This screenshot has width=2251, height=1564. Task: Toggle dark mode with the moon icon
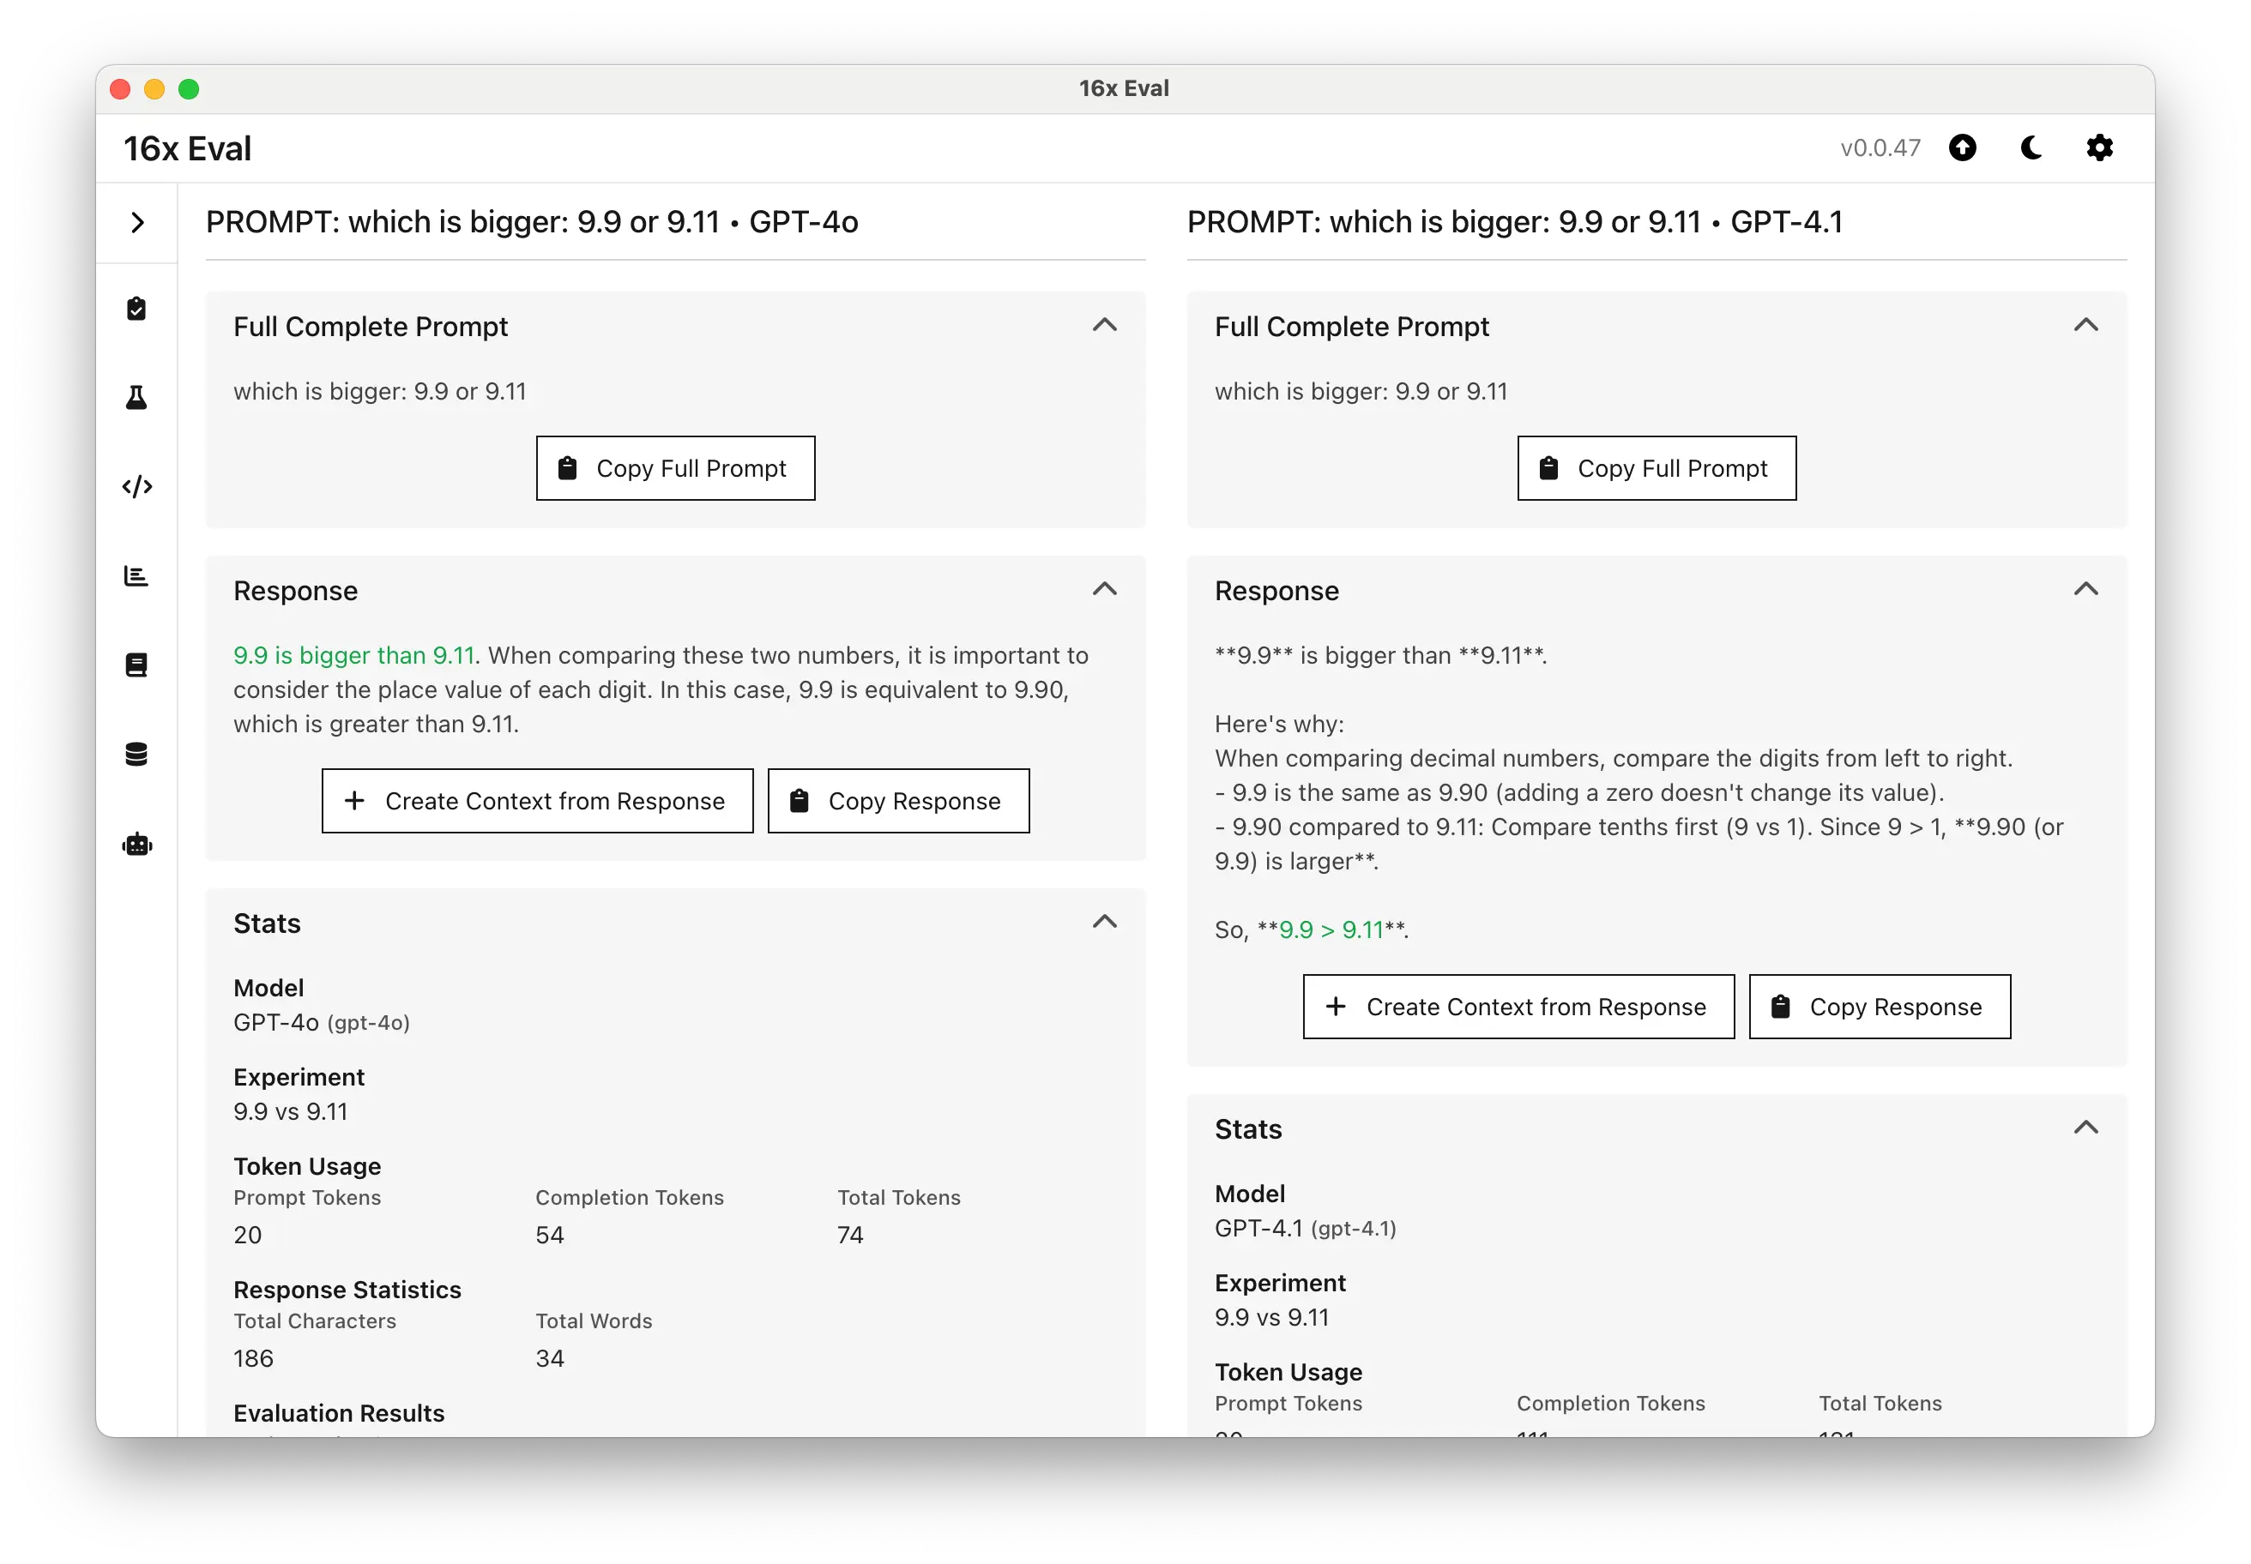[2031, 148]
